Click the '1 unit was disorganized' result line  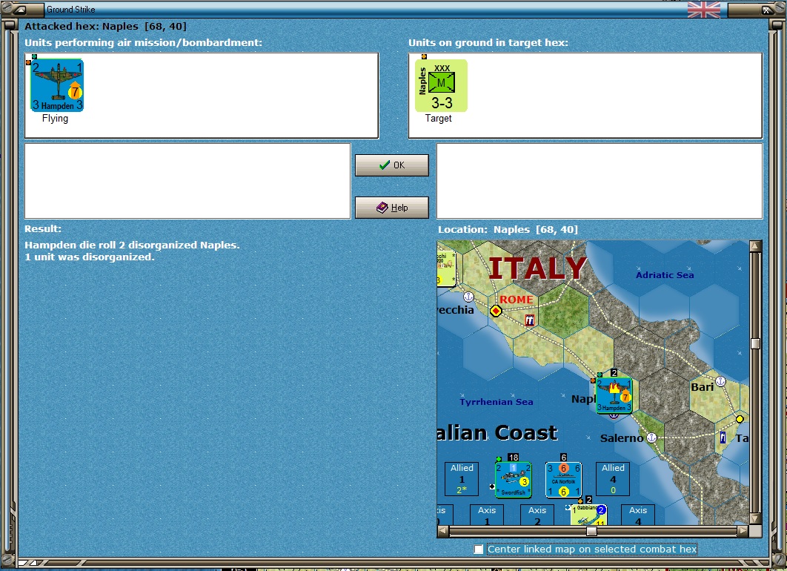[x=90, y=257]
